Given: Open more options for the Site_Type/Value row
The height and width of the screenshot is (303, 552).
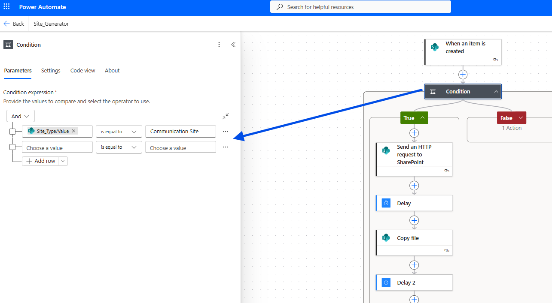Looking at the screenshot, I should pyautogui.click(x=226, y=132).
